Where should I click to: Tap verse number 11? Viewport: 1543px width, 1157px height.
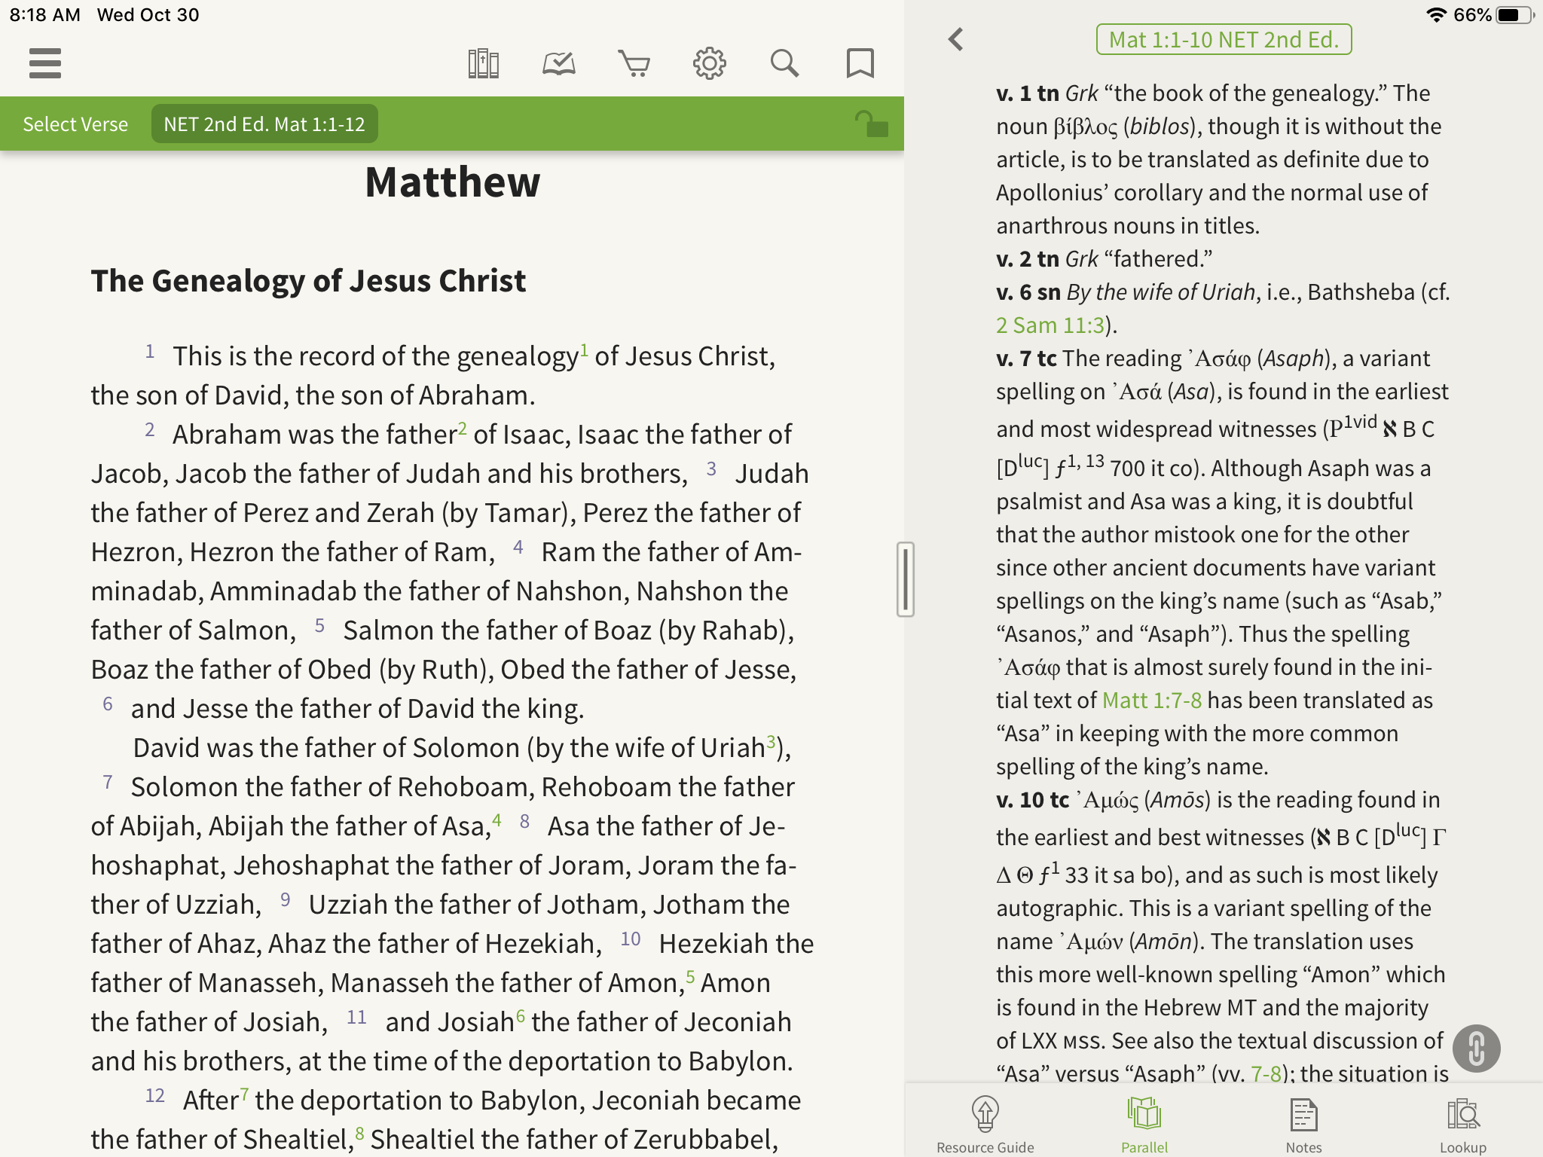(x=356, y=1017)
